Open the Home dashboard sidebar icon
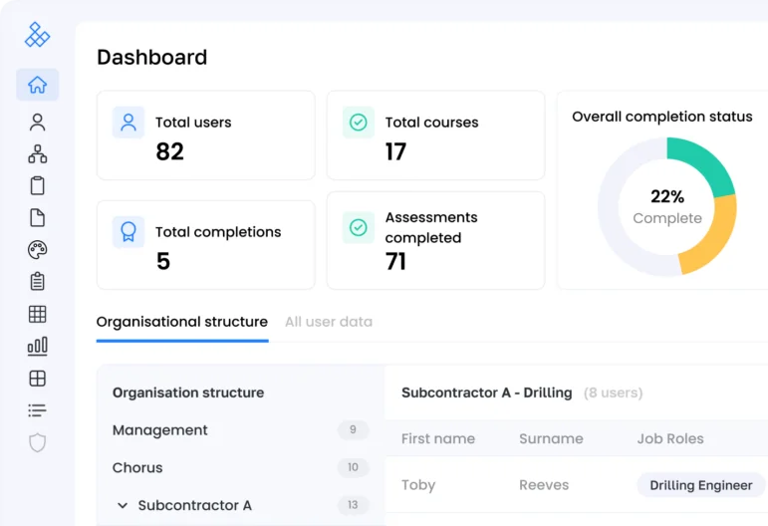Screen dimensions: 768x526 (x=37, y=85)
